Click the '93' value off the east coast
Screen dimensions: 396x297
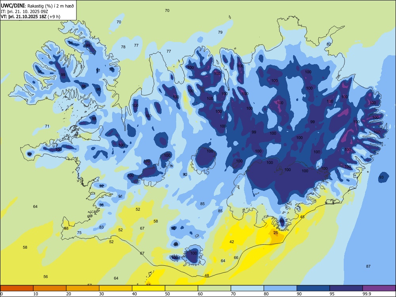pos(381,177)
